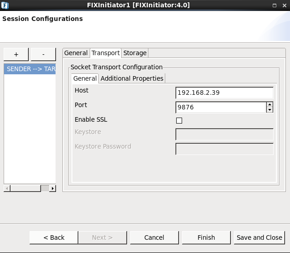Click the FIXInitiator application icon in title bar
Screen dimensions: 290x253
click(5, 5)
